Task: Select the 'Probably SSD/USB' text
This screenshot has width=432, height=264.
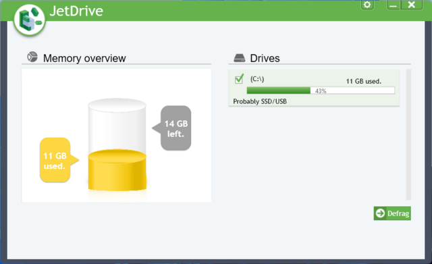Action: click(x=260, y=101)
